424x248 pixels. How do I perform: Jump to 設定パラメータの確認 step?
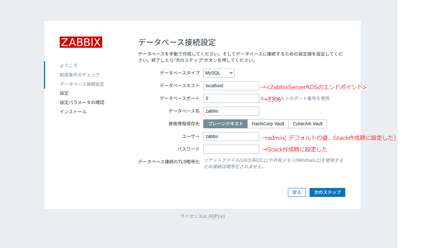click(82, 102)
